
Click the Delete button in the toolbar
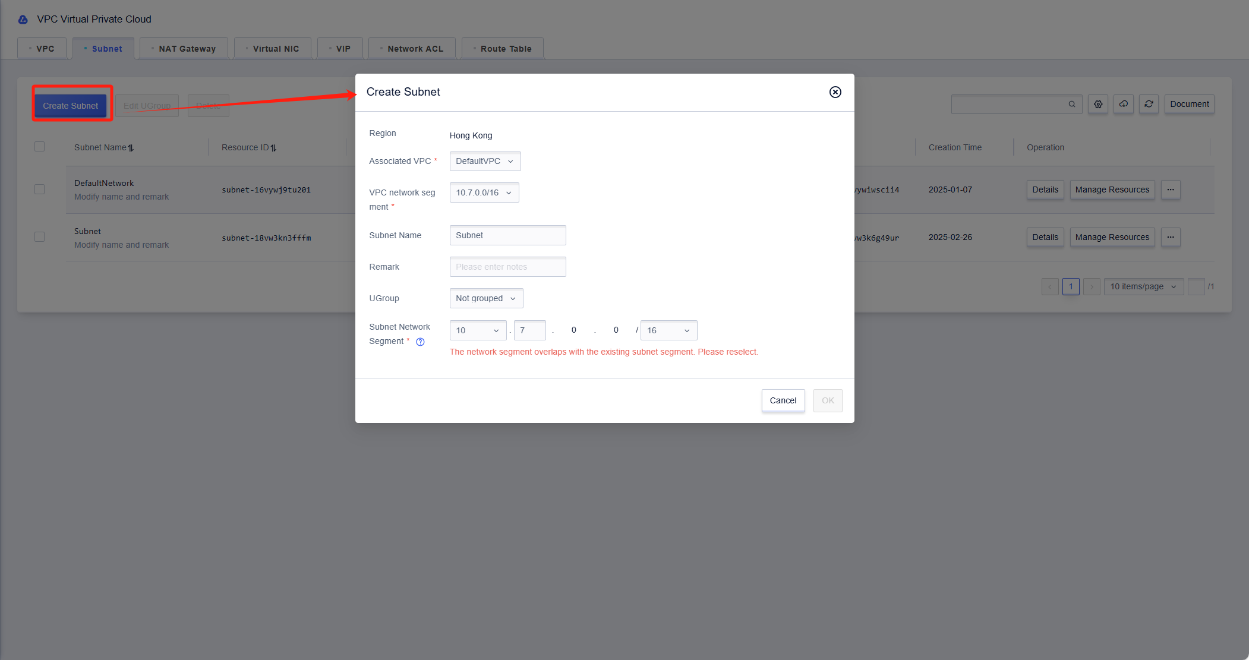[x=209, y=106]
